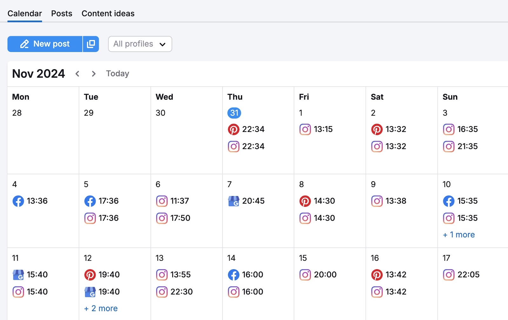Viewport: 508px width, 320px height.
Task: Click the bulk posting icon beside New post
Action: click(x=91, y=44)
